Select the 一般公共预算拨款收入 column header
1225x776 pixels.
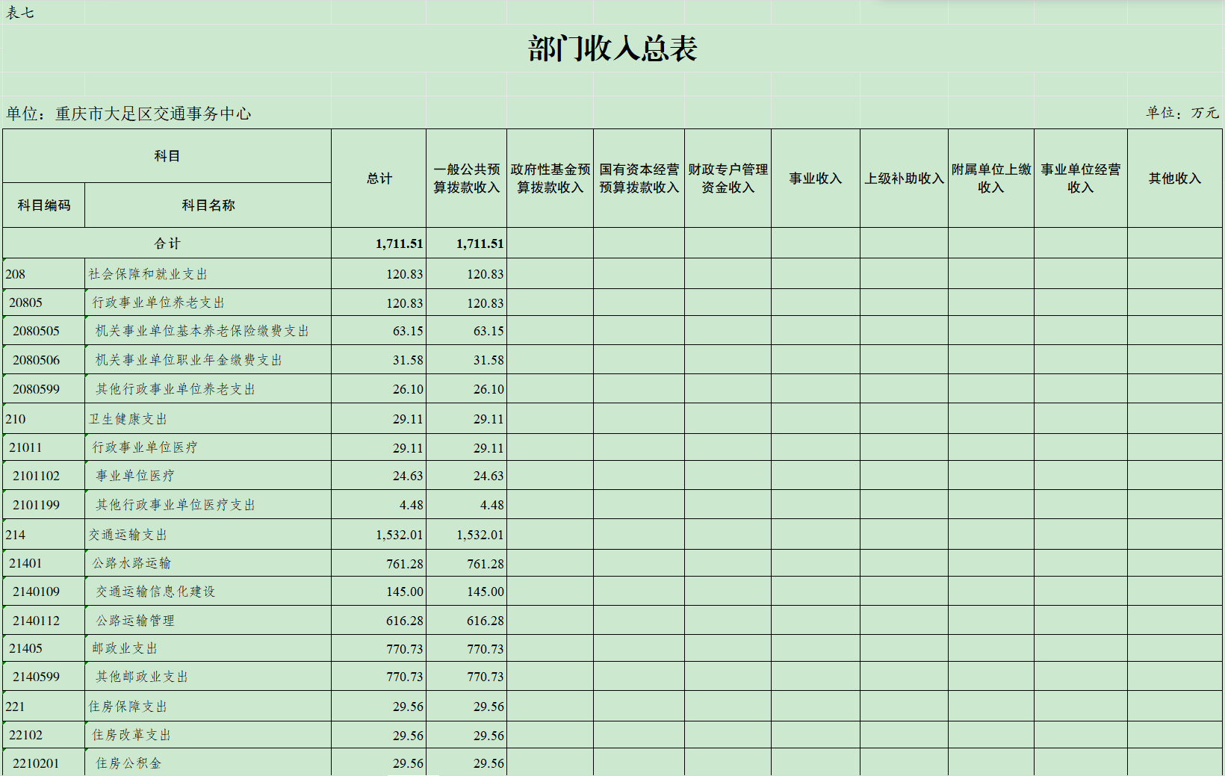coord(467,179)
